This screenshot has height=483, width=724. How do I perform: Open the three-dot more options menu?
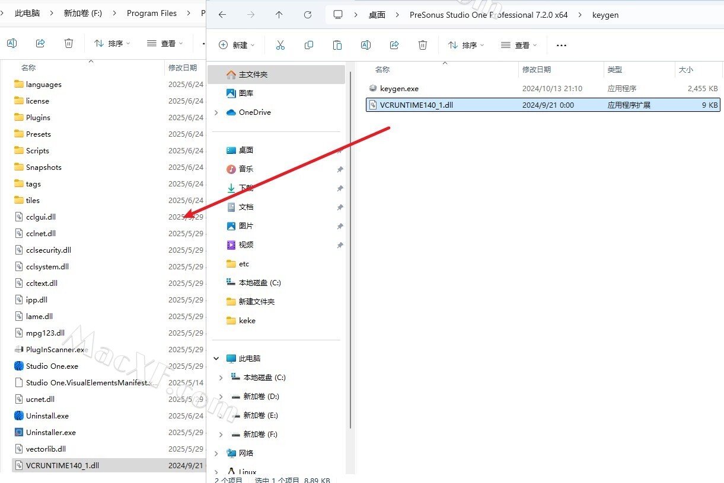562,46
